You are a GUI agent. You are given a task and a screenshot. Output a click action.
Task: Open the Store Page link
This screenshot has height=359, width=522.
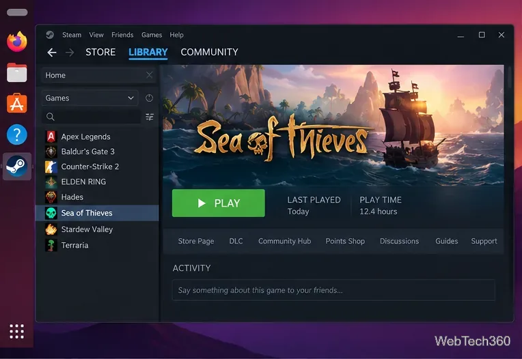195,241
